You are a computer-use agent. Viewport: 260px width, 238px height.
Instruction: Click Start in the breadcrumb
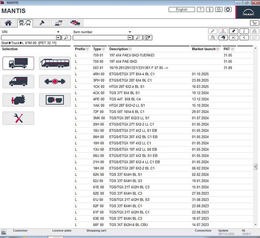(5, 43)
